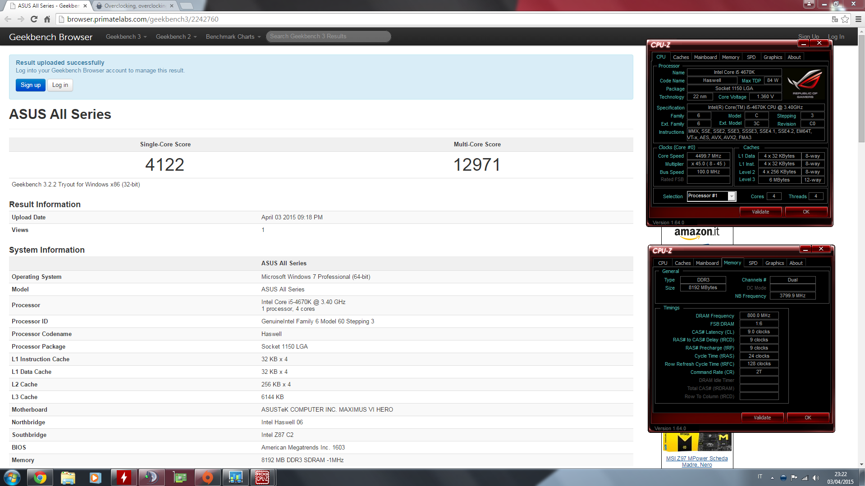Close the Overclocking tab
The height and width of the screenshot is (486, 865).
point(172,6)
